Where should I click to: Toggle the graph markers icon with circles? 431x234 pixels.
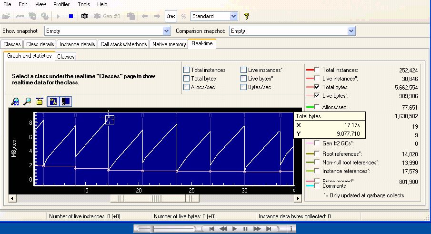tap(53, 102)
